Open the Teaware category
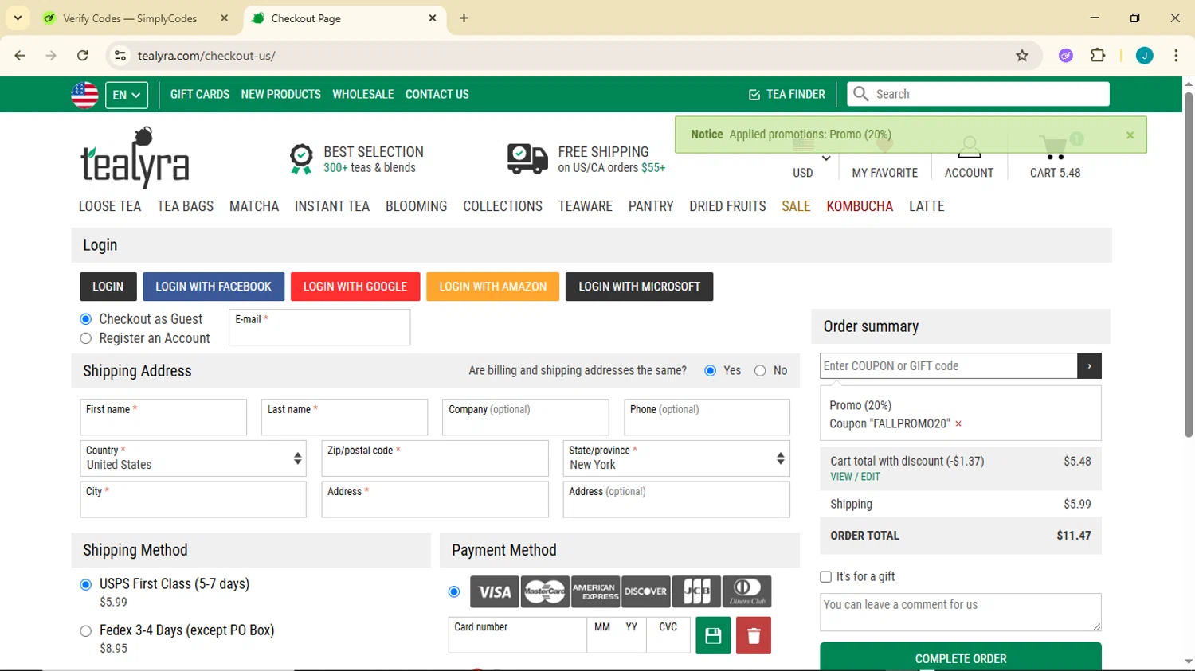The width and height of the screenshot is (1195, 671). 586,206
